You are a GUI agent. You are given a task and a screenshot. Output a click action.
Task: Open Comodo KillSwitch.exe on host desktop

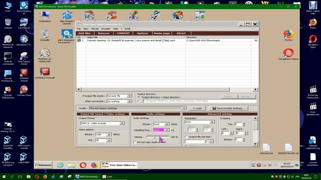pos(8,92)
